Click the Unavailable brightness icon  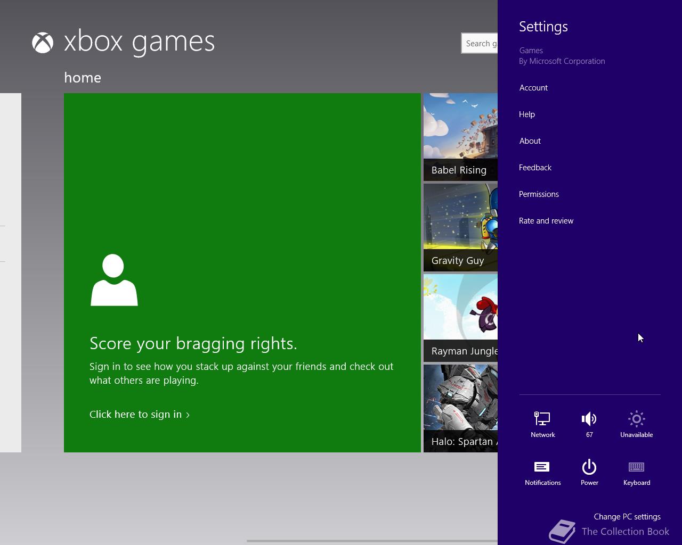pos(636,424)
